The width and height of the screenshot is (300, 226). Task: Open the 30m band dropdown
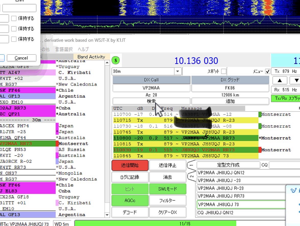178,71
